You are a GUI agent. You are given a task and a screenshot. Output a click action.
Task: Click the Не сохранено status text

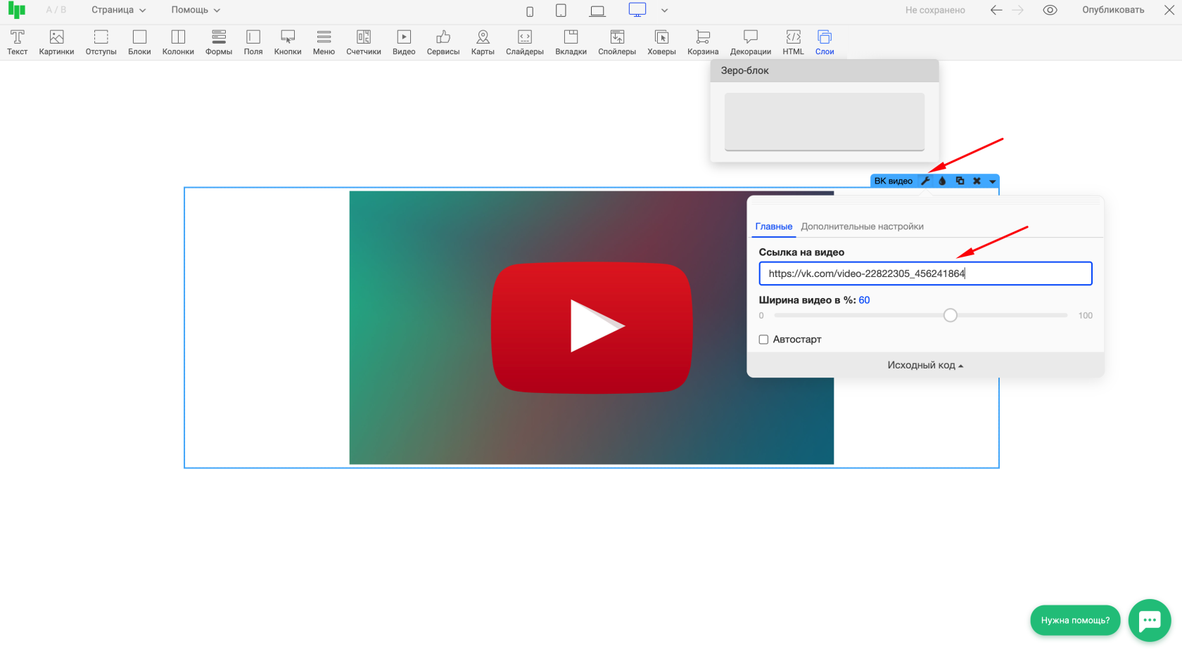click(935, 10)
